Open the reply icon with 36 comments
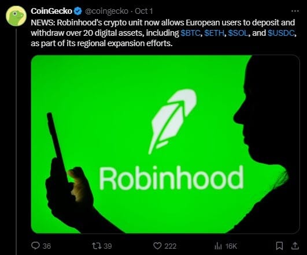307x255 pixels. pos(35,246)
